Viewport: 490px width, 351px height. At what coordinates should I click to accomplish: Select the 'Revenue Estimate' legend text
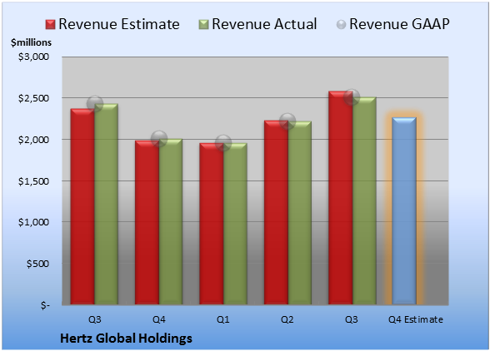(119, 24)
